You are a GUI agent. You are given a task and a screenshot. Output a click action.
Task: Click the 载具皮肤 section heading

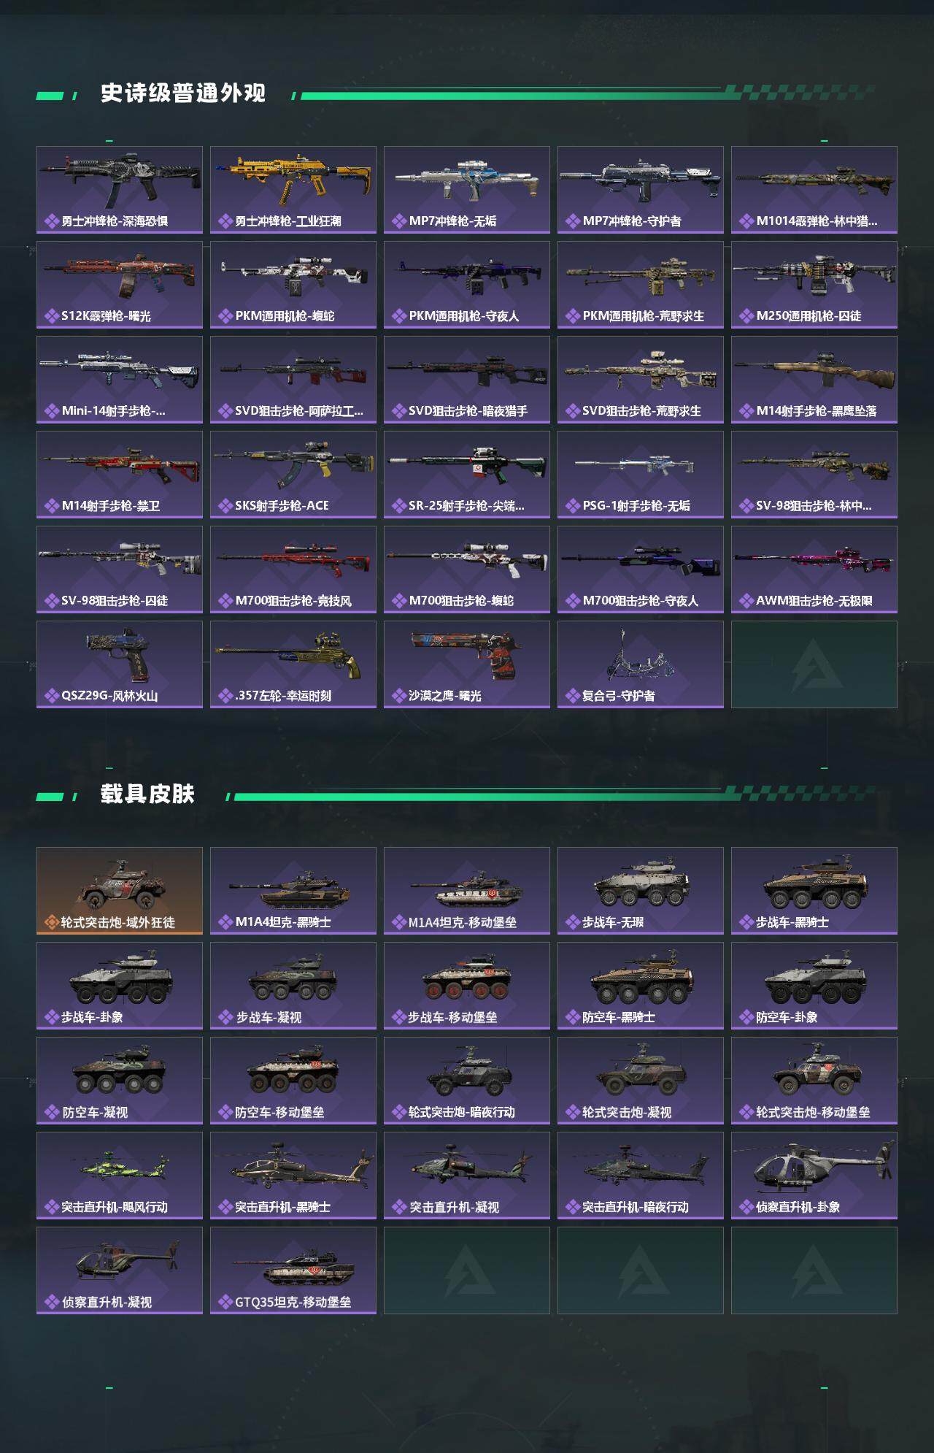click(x=148, y=794)
